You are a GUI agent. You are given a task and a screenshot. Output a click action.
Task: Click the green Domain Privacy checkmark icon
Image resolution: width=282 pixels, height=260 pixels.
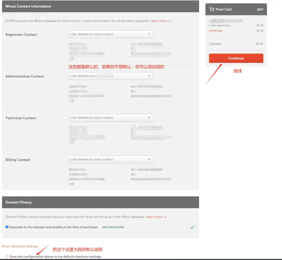pyautogui.click(x=192, y=227)
